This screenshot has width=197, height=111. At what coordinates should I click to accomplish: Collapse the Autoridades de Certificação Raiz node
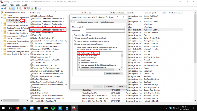(x=2, y=18)
